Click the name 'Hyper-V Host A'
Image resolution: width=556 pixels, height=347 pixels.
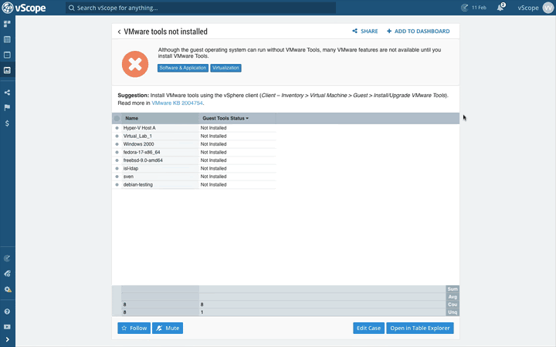[139, 128]
